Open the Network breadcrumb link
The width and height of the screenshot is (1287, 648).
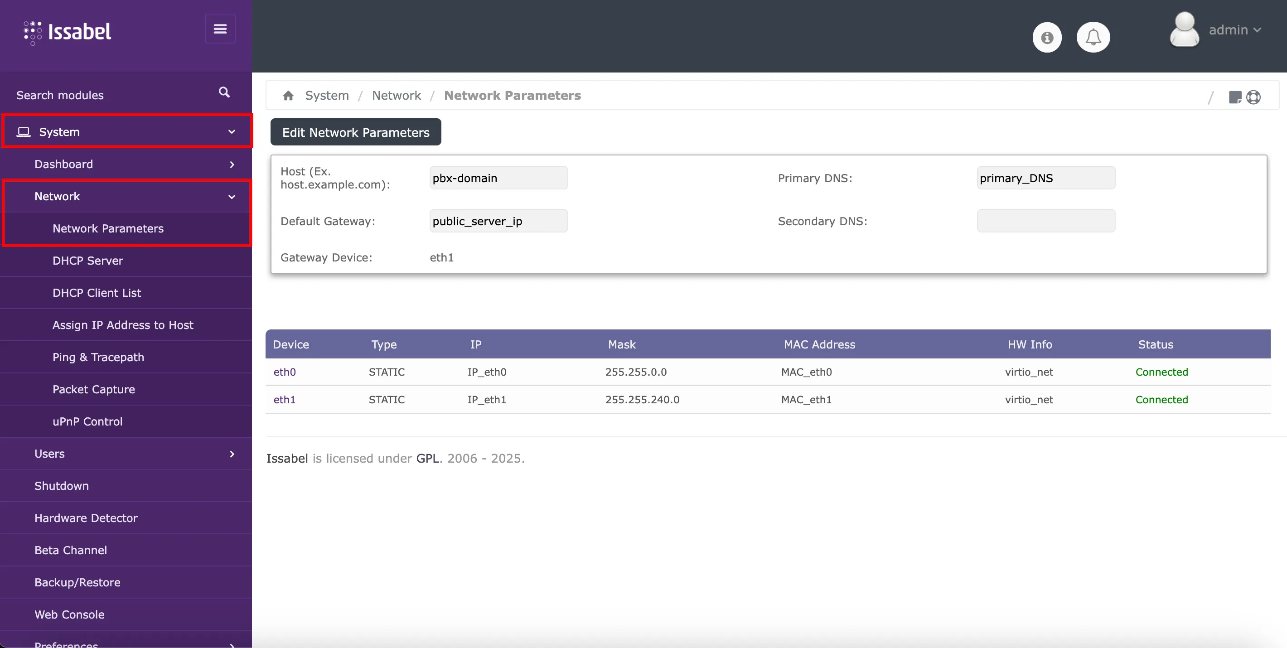coord(396,95)
